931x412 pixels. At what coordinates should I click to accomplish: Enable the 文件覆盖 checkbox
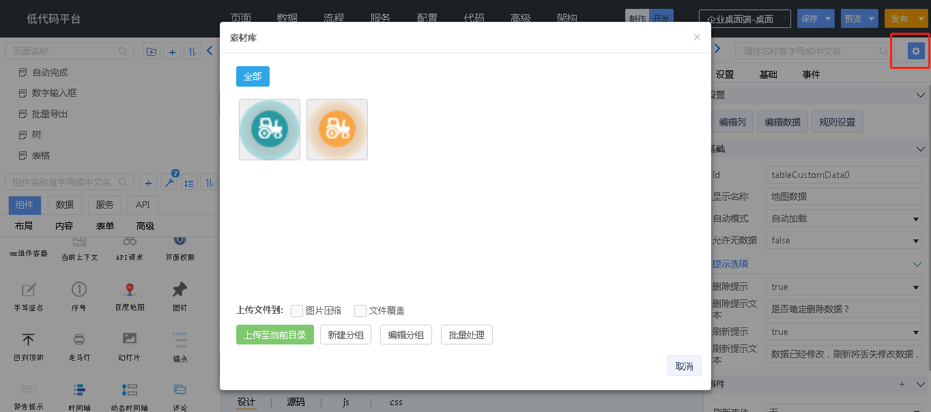(360, 311)
